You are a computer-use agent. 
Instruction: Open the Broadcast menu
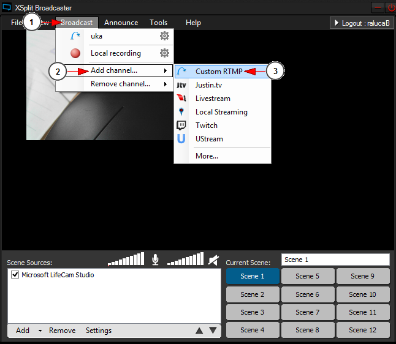pos(77,23)
